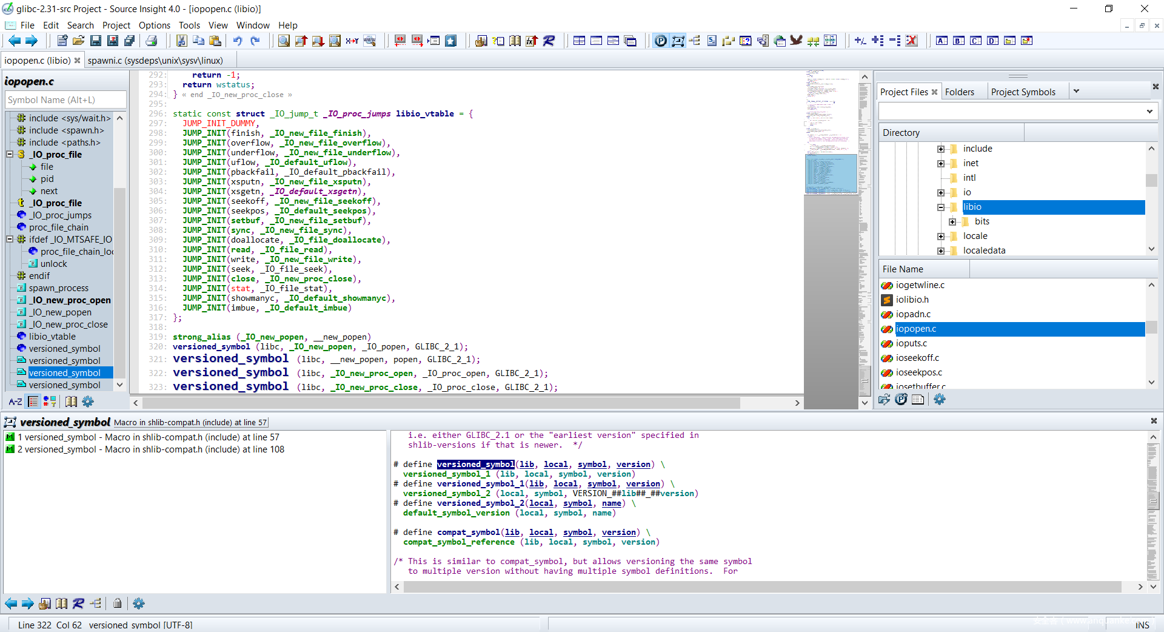Toggle the Context Window toolbar button
Image resolution: width=1164 pixels, height=632 pixels.
[x=678, y=41]
